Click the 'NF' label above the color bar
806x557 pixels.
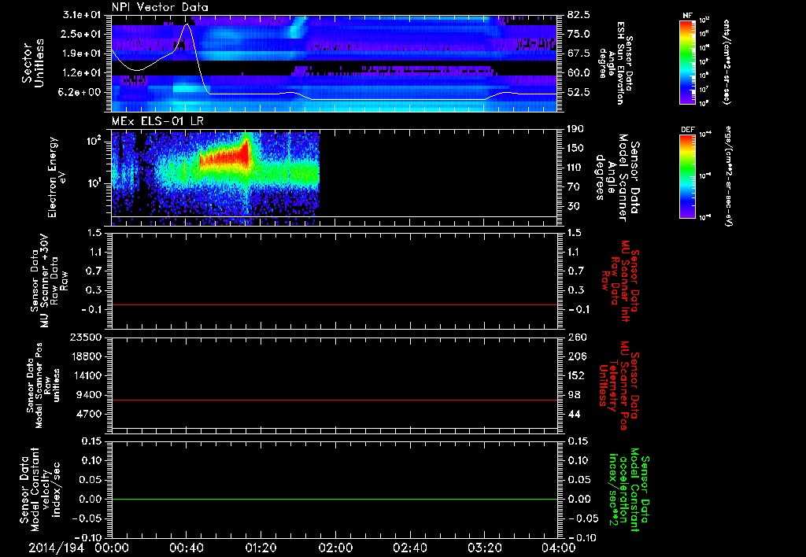687,16
